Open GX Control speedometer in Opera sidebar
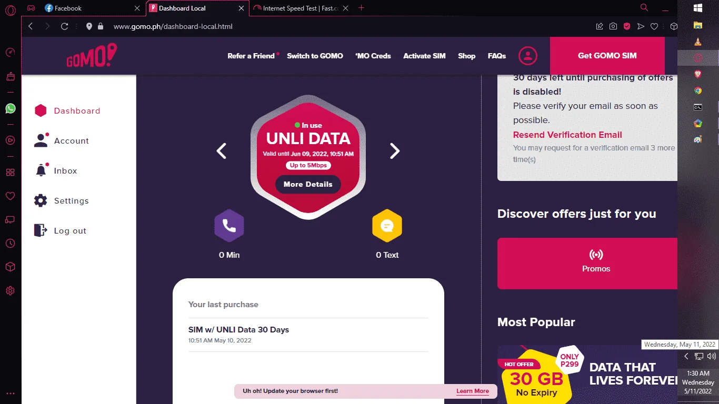The height and width of the screenshot is (404, 719). pyautogui.click(x=10, y=53)
